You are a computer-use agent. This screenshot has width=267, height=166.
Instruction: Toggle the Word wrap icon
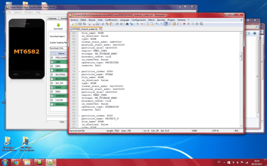(157, 24)
